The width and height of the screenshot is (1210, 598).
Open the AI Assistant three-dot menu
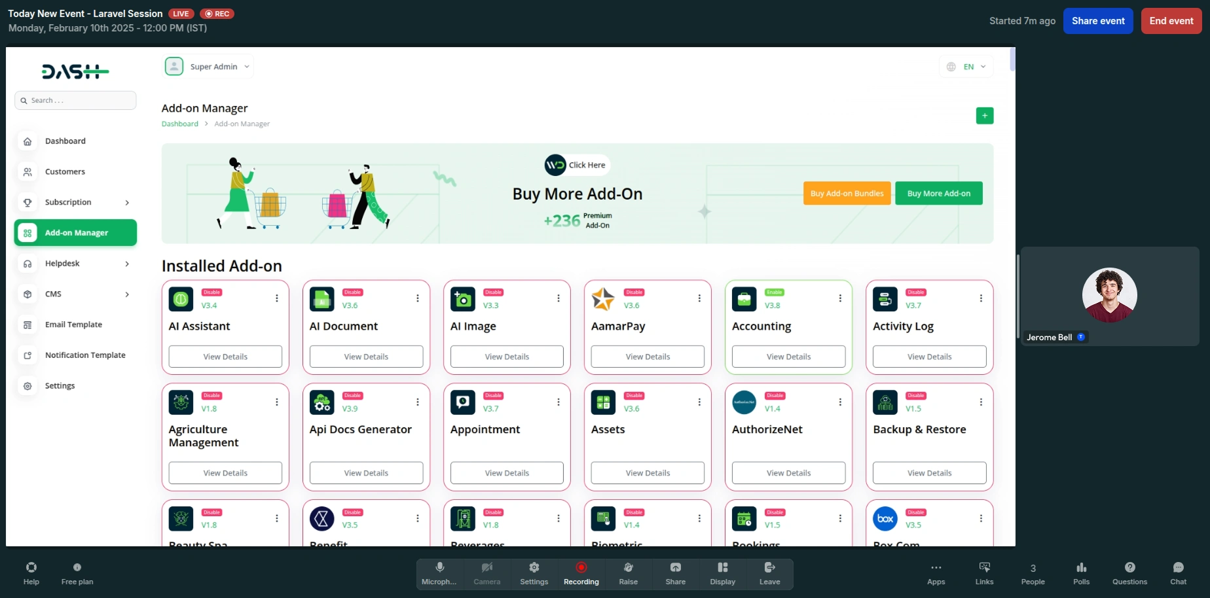pyautogui.click(x=277, y=298)
